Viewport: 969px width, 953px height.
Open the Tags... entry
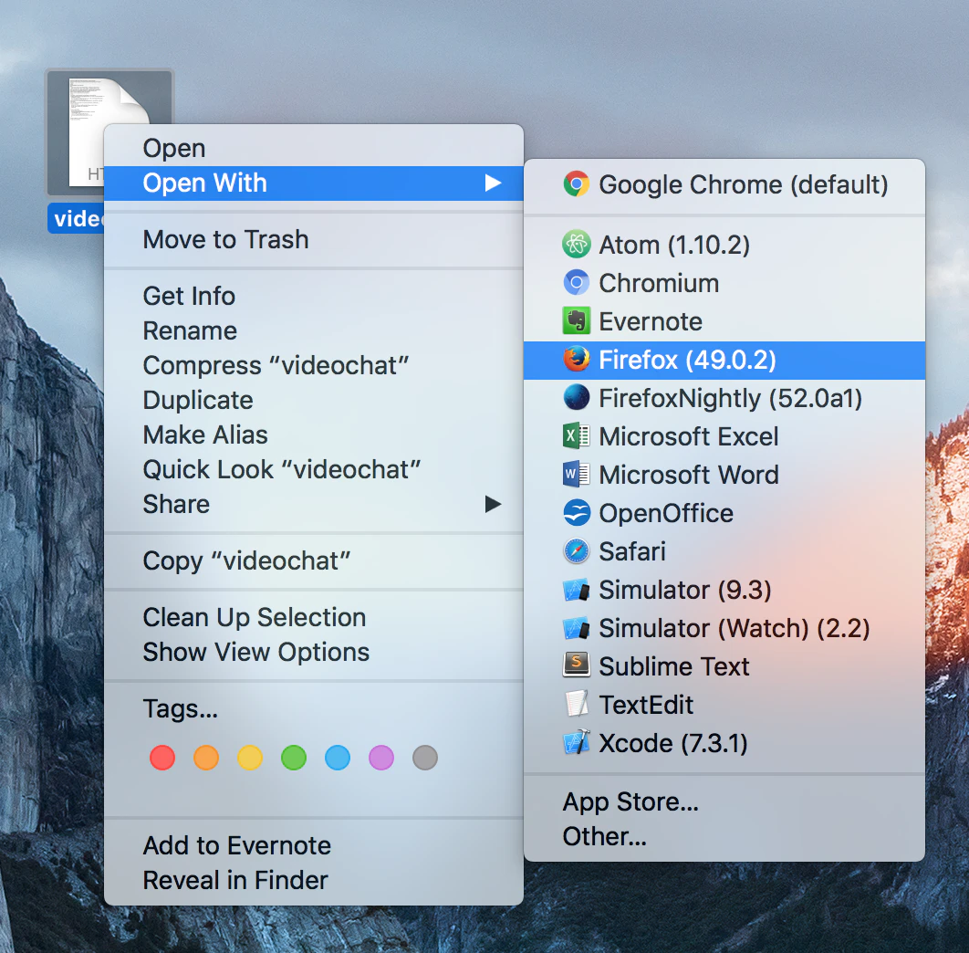coord(313,708)
